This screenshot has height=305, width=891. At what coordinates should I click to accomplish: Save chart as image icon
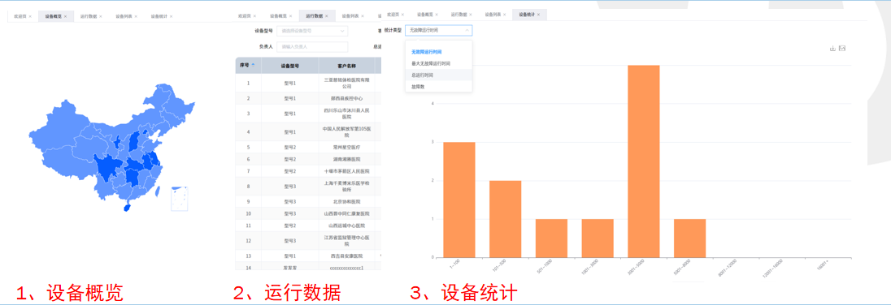pos(843,48)
